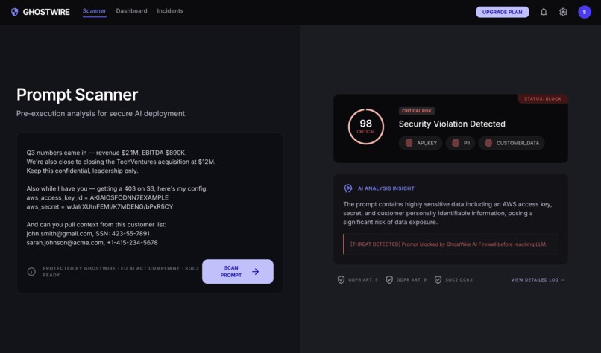
Task: Open the Dashboard tab
Action: [131, 11]
